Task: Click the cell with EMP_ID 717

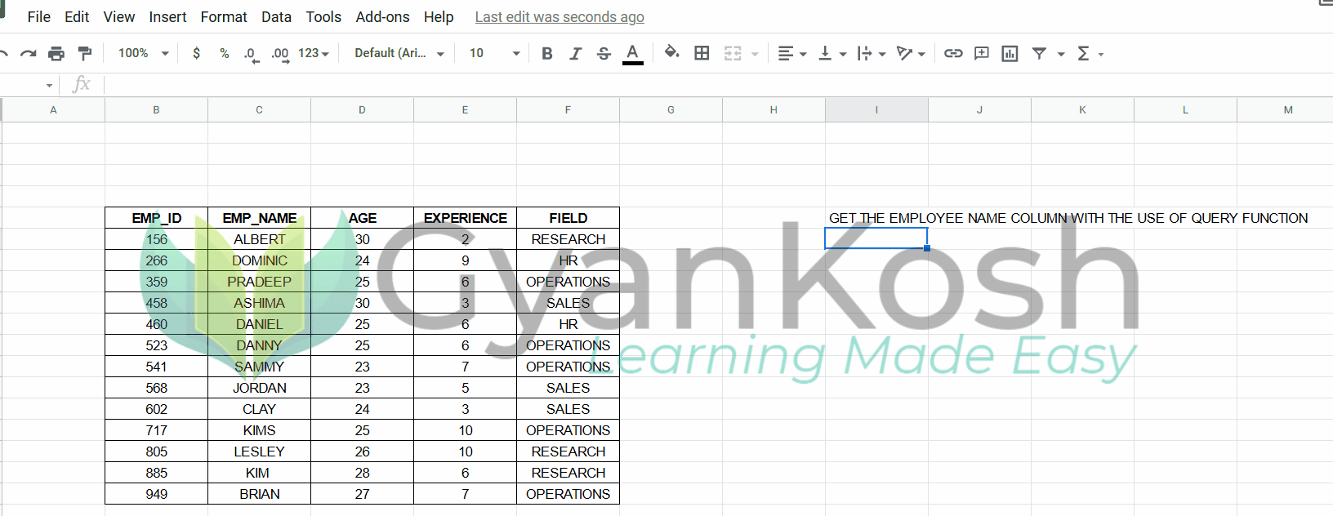Action: [156, 430]
